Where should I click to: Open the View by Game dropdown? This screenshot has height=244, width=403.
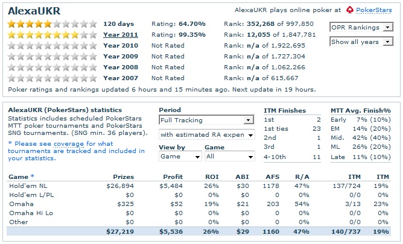(x=180, y=156)
